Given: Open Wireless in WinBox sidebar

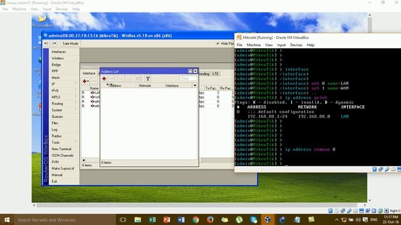Looking at the screenshot, I should tap(58, 58).
